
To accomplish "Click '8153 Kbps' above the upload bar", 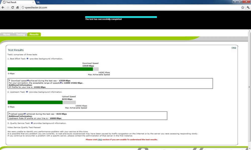I will pyautogui.click(x=67, y=99).
